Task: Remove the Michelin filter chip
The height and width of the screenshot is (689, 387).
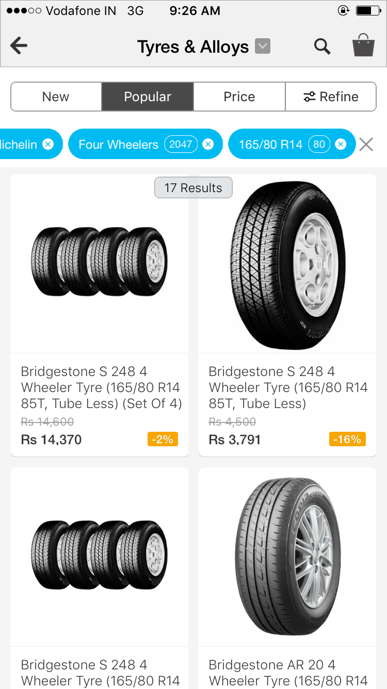Action: (48, 144)
